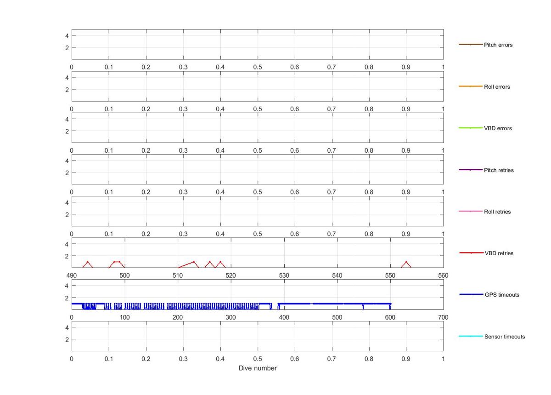The width and height of the screenshot is (551, 395).
Task: Click the 560 x-axis tick label
Action: [444, 275]
